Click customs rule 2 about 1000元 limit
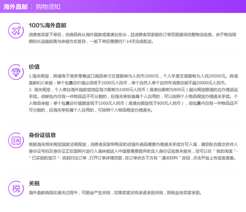The height and width of the screenshot is (212, 246). pyautogui.click(x=133, y=100)
